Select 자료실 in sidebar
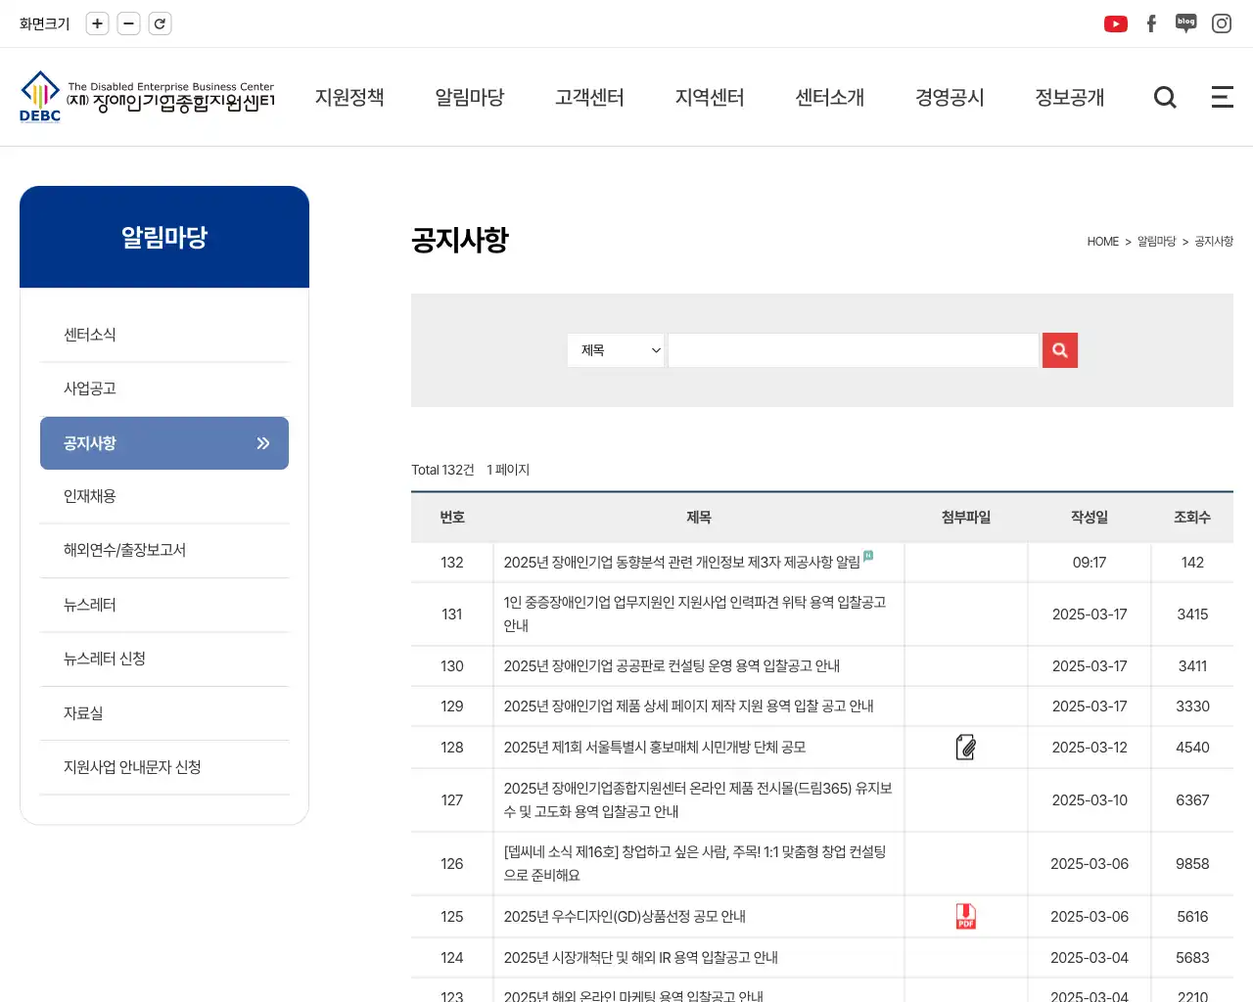Image resolution: width=1253 pixels, height=1002 pixels. [164, 713]
